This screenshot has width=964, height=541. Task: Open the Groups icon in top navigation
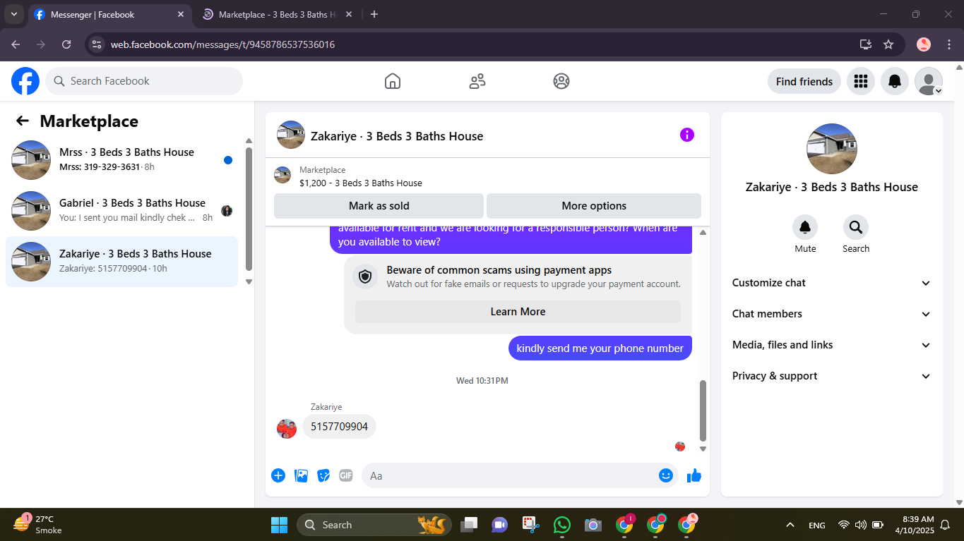pos(561,81)
